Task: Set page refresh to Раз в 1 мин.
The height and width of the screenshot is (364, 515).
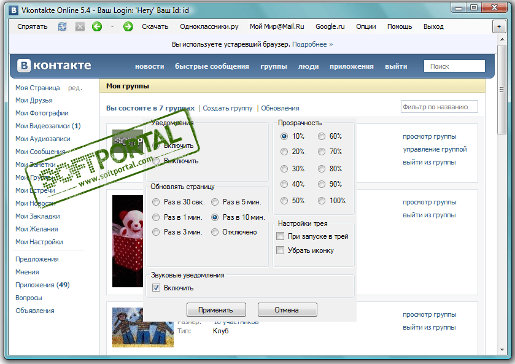Action: tap(156, 217)
